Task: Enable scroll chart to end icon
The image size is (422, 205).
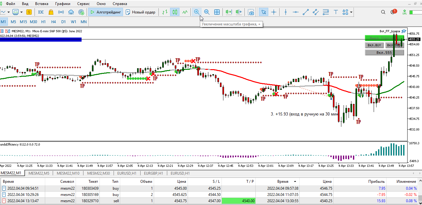Action: [228, 12]
